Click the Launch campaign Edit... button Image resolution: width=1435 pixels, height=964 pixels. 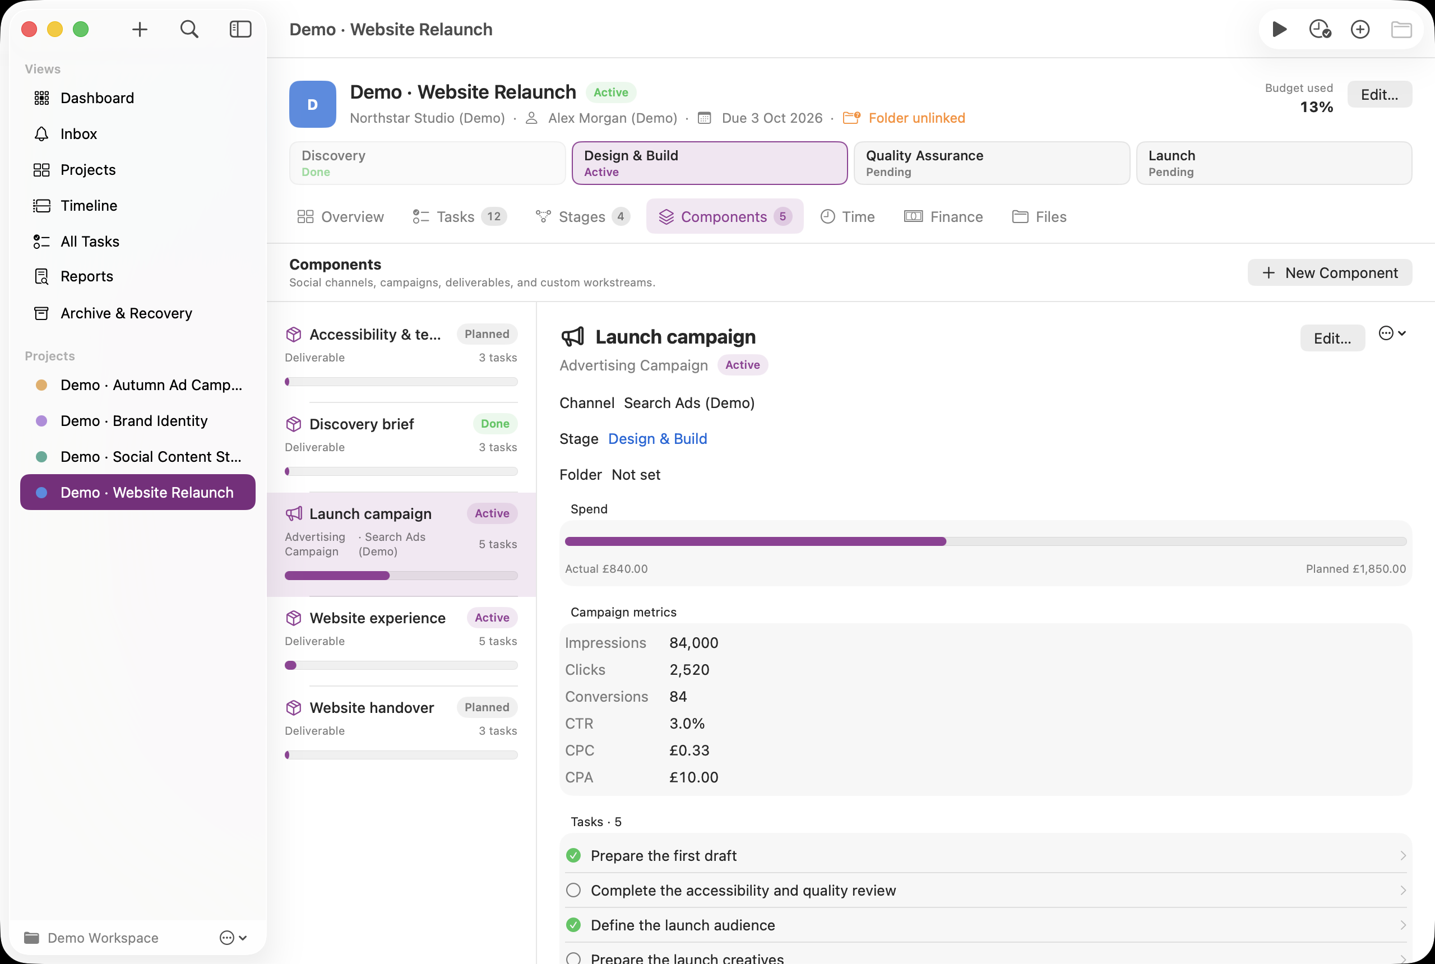click(x=1332, y=337)
